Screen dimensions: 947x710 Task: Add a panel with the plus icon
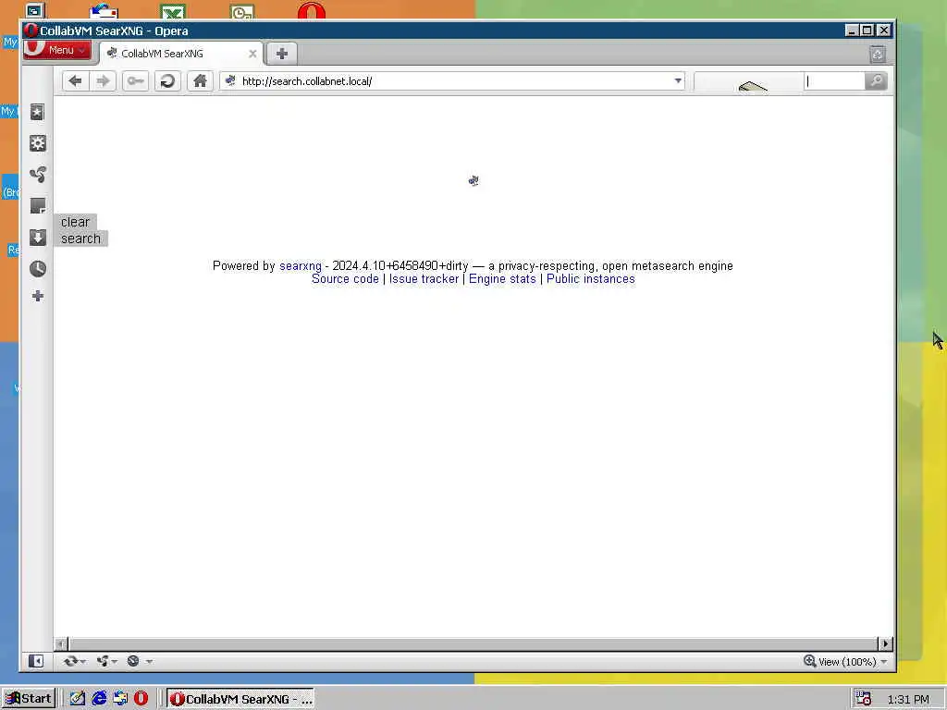pos(37,296)
